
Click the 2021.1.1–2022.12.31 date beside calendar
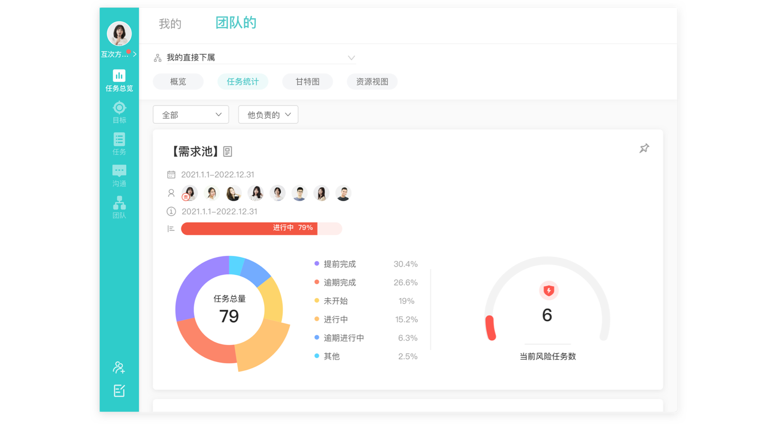217,175
